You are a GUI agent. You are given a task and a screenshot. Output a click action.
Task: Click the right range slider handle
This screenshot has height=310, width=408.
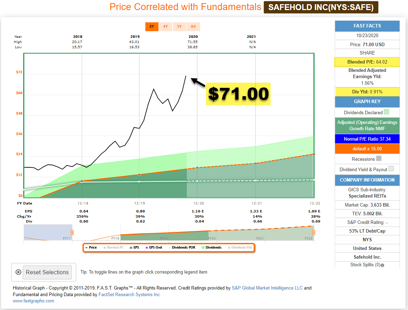tap(313, 232)
